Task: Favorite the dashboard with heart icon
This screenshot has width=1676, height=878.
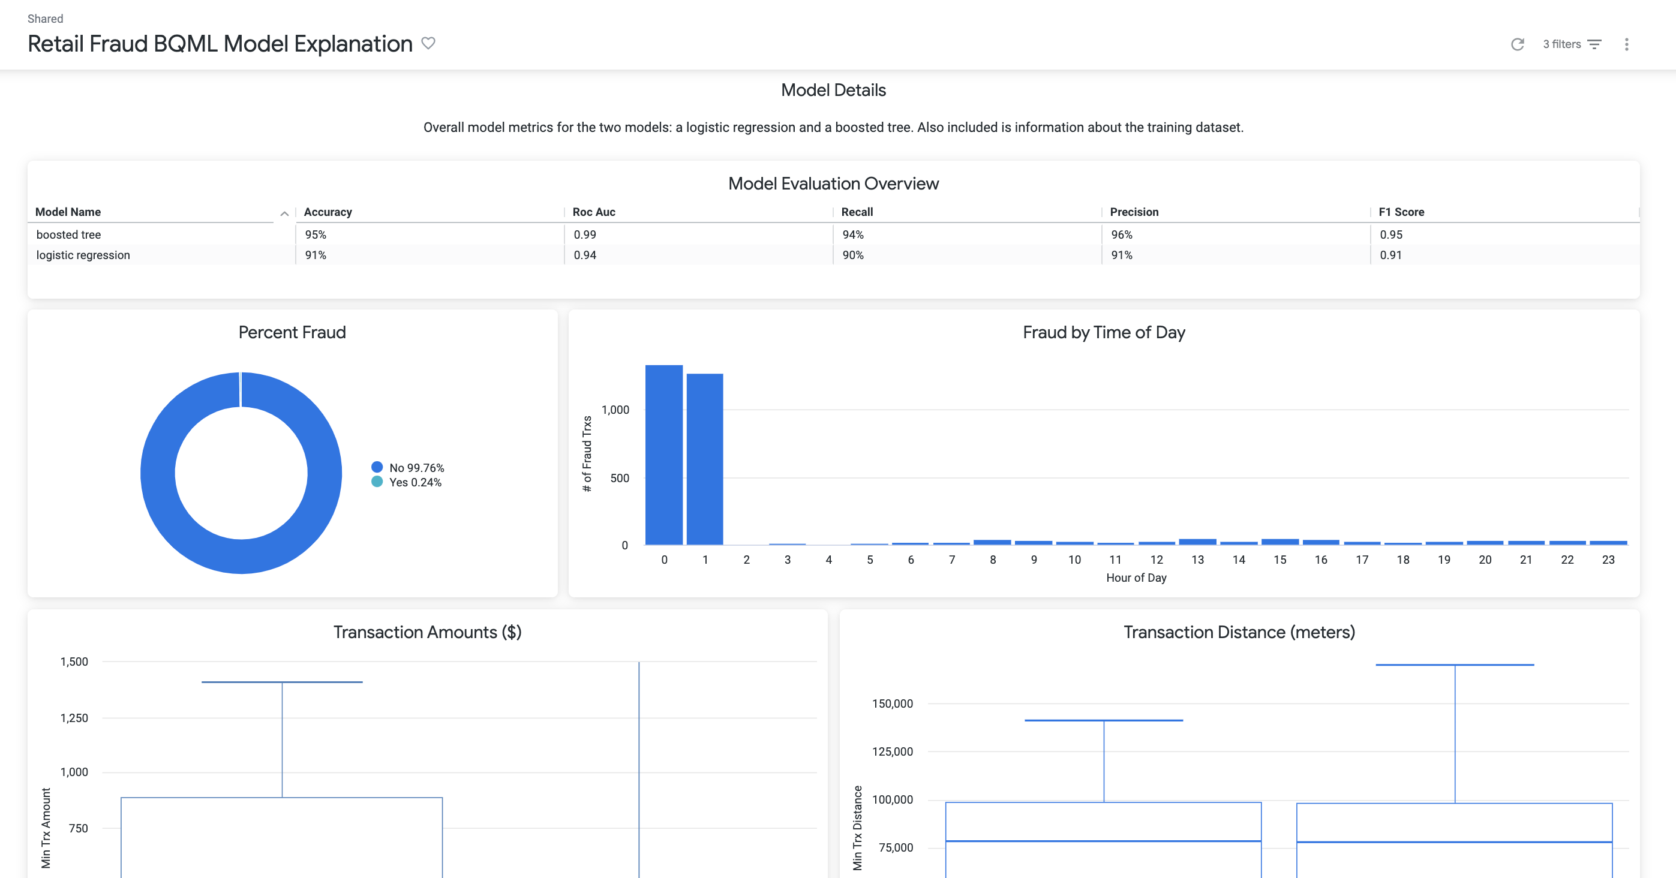Action: point(428,44)
